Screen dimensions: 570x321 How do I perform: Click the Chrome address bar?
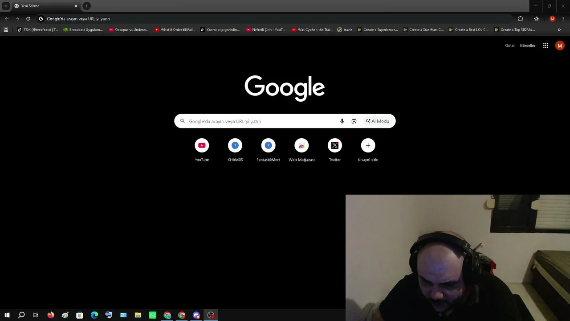click(x=274, y=19)
